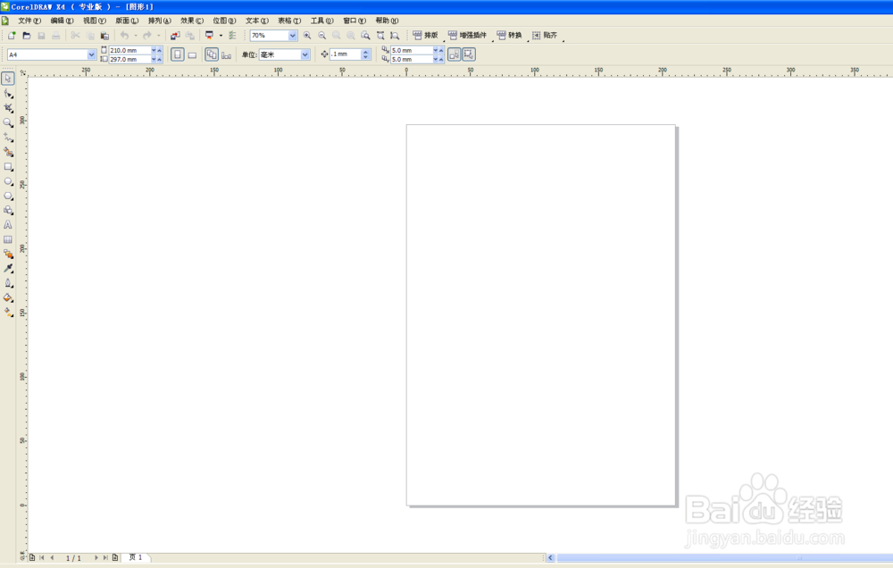Select the Rectangle tool
893x568 pixels.
click(x=8, y=166)
